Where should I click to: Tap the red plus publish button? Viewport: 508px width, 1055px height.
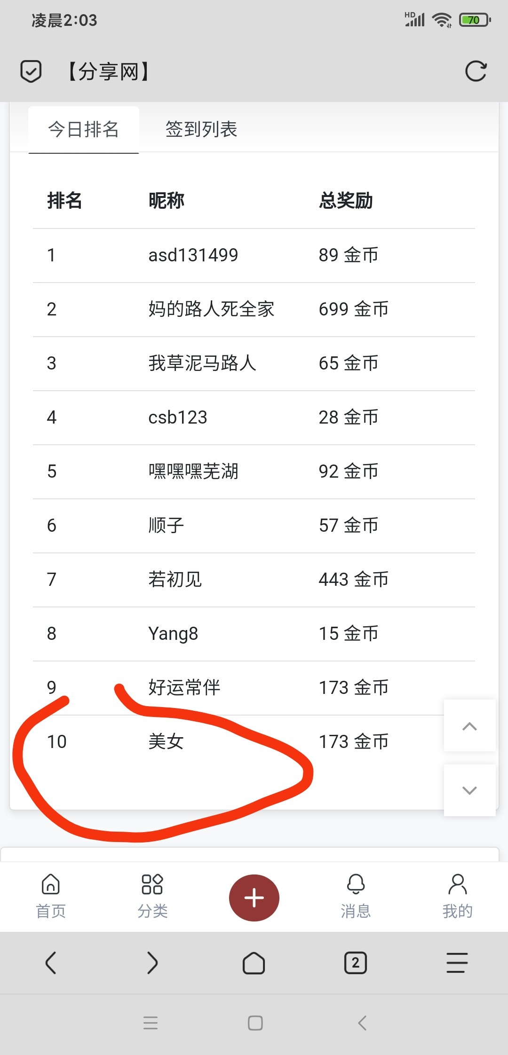(254, 898)
